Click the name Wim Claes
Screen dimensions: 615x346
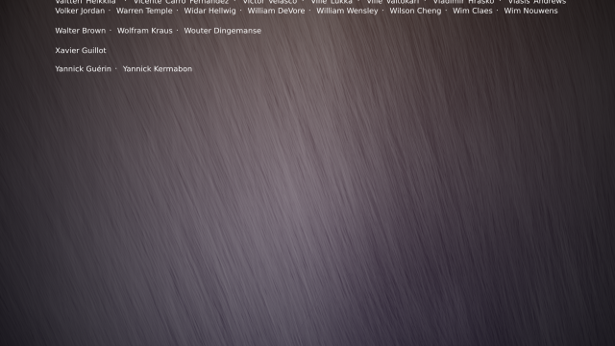click(472, 11)
